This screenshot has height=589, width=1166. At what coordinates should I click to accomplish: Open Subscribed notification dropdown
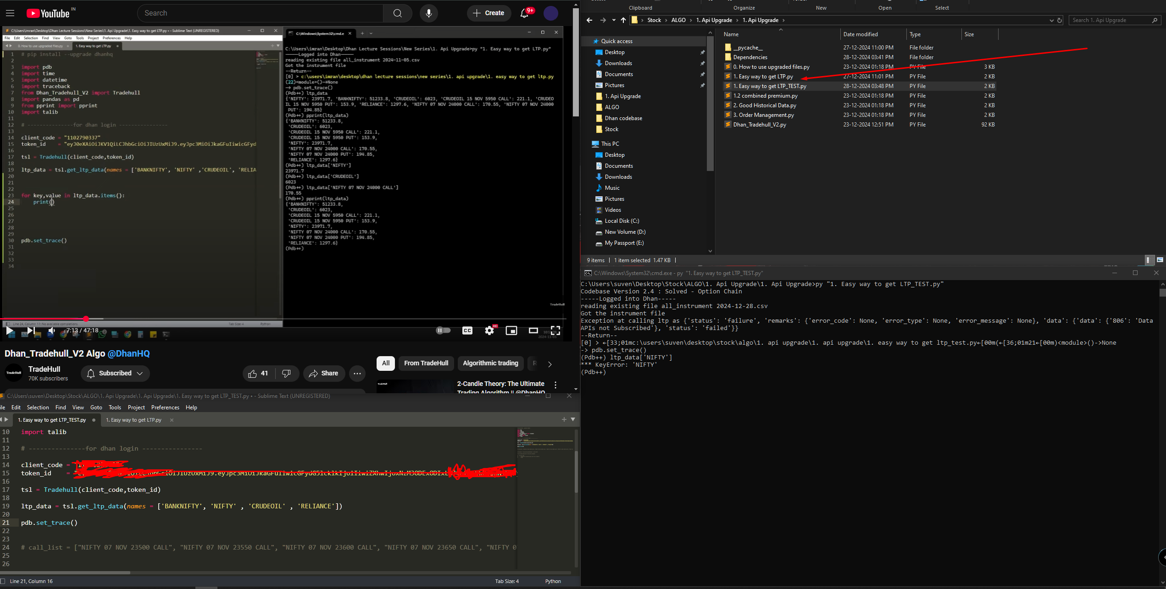(115, 374)
